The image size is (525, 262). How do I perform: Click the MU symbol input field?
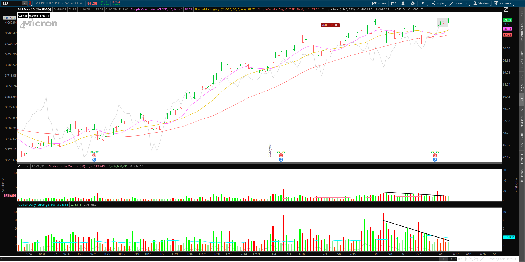pos(12,3)
